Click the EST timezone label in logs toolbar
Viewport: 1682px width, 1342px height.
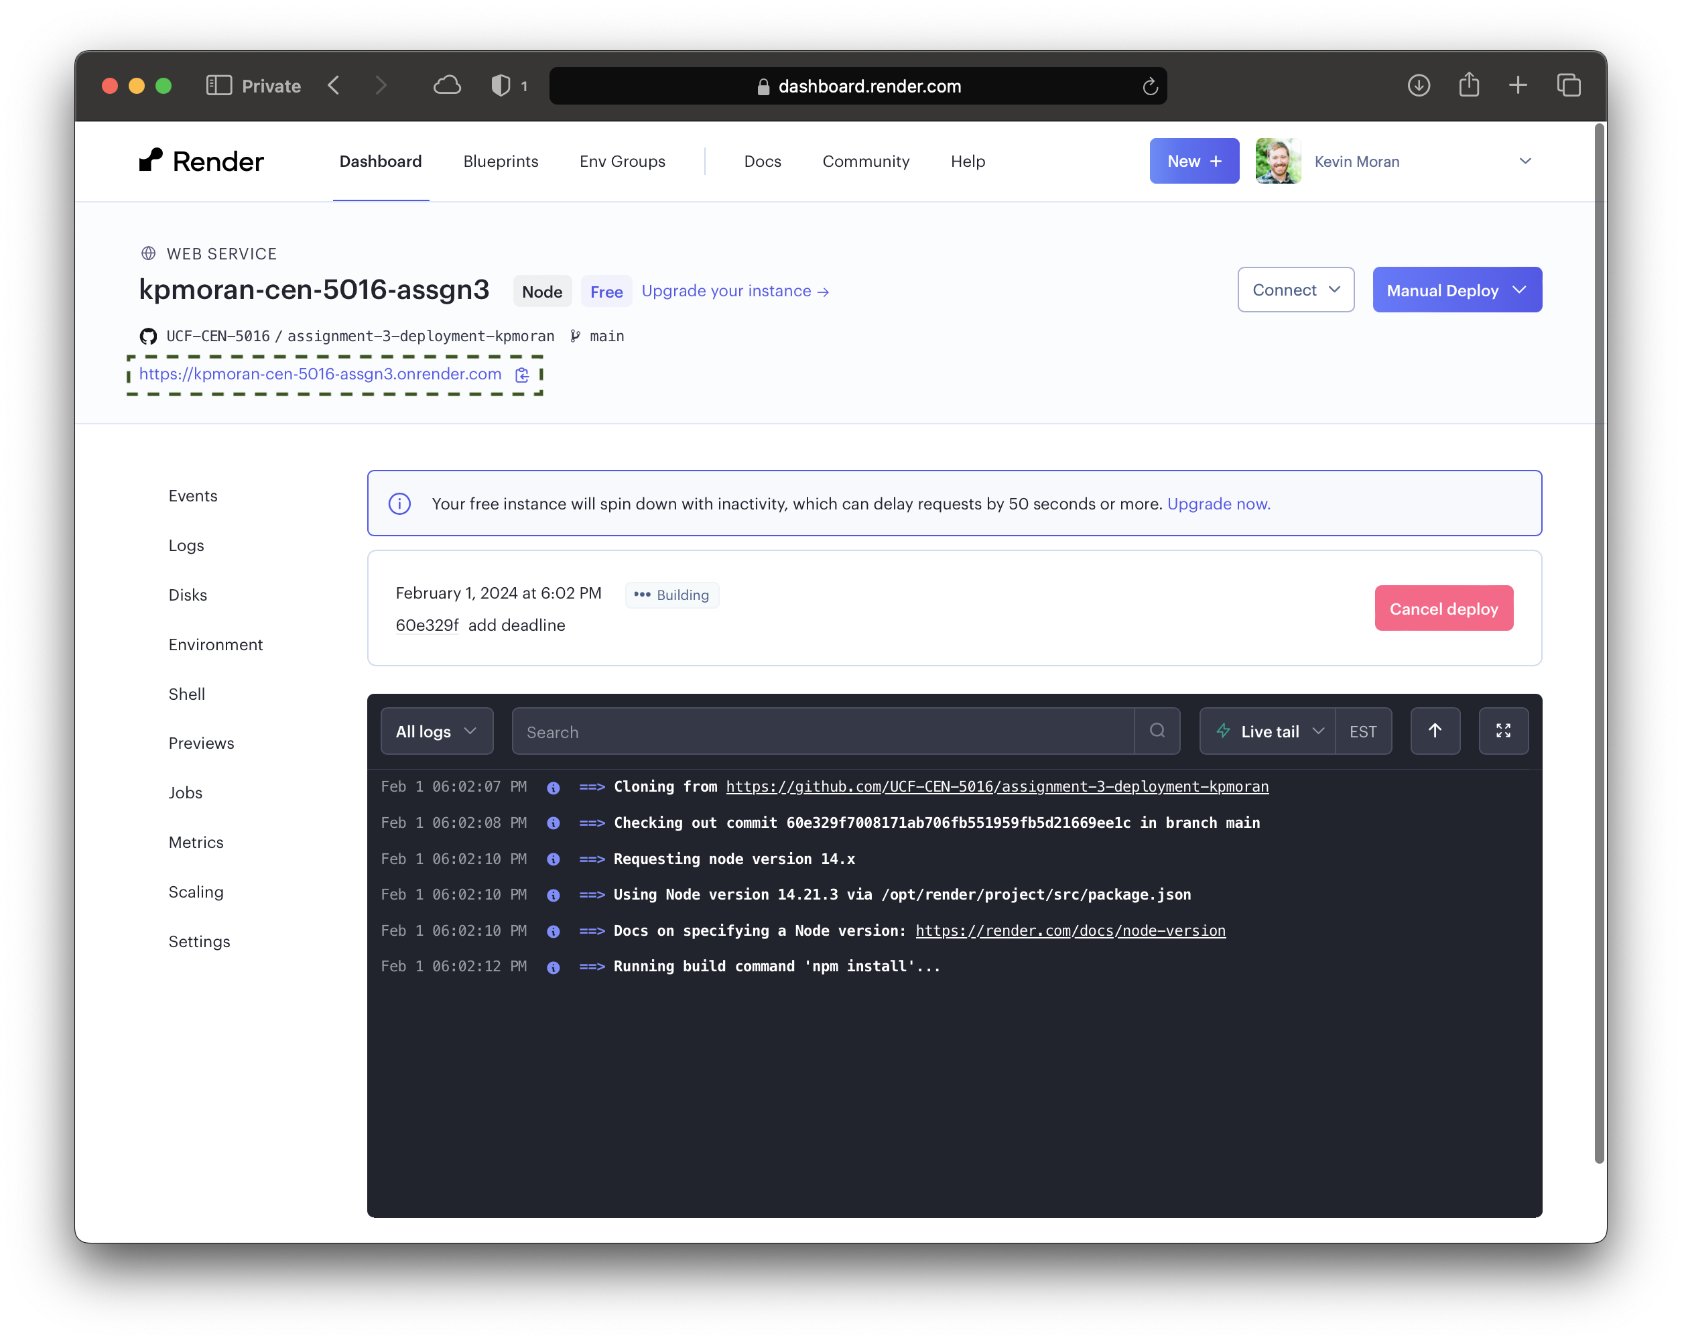(1363, 730)
